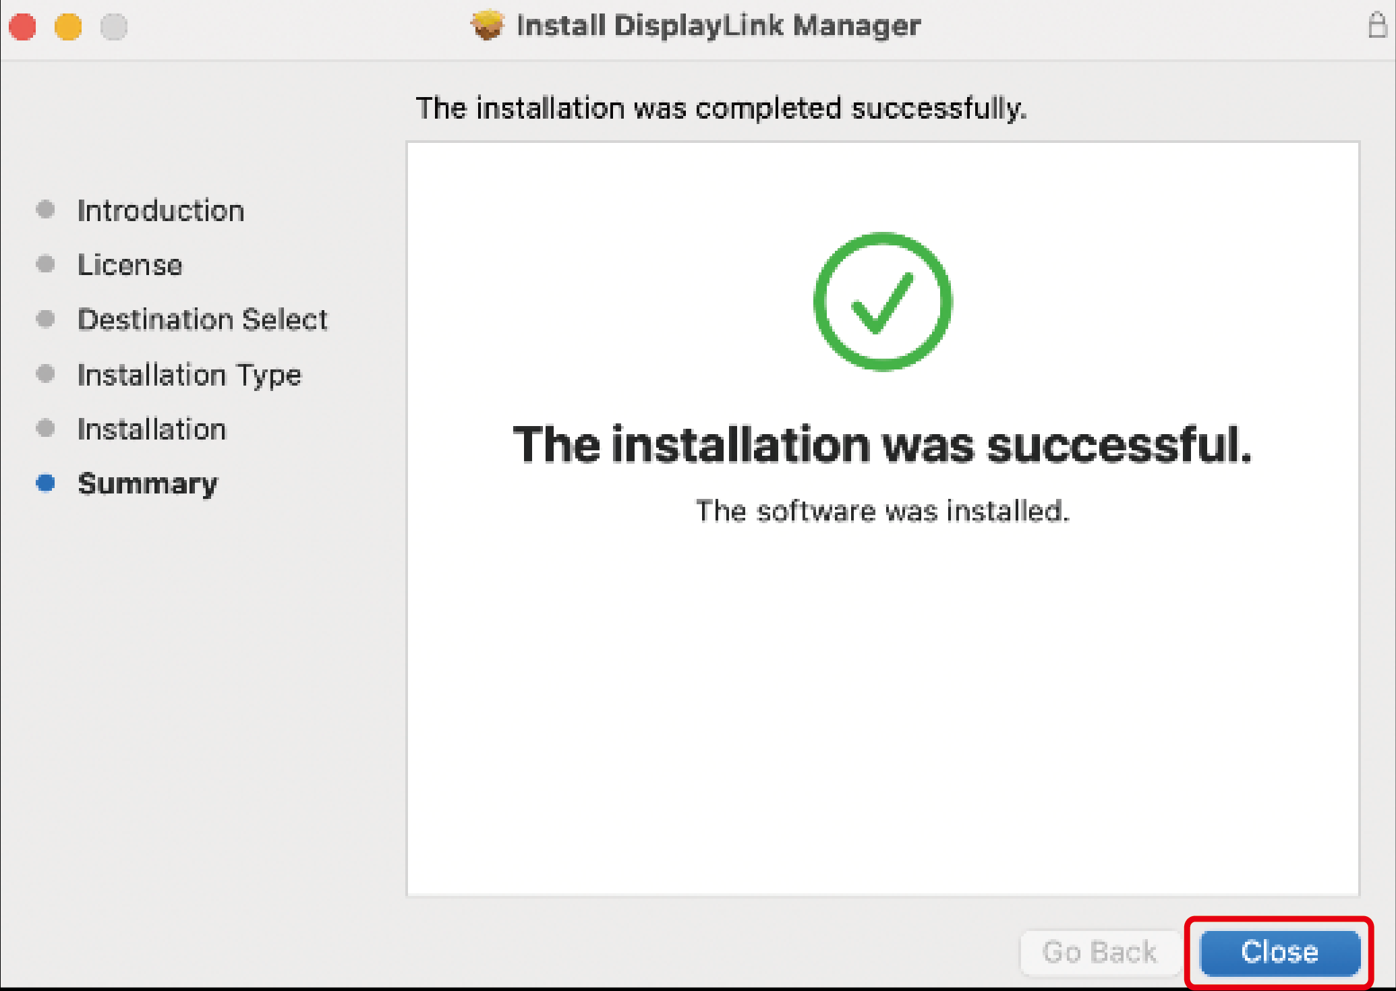Minimize window with yellow button
Screen dimensions: 1396x991
(x=68, y=27)
